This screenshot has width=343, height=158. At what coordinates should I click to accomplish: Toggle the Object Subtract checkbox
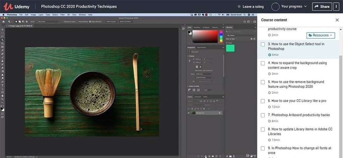coord(90,22)
